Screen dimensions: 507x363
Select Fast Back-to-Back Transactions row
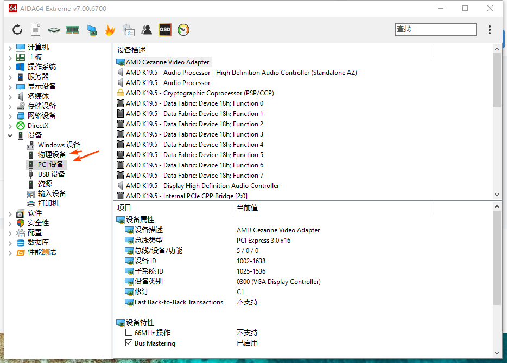179,302
